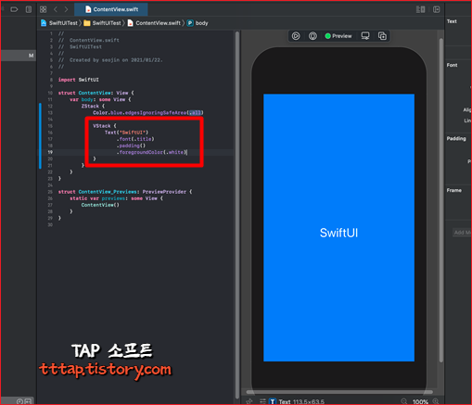Click the Padding section in inspector
The image size is (472, 405).
pos(456,138)
